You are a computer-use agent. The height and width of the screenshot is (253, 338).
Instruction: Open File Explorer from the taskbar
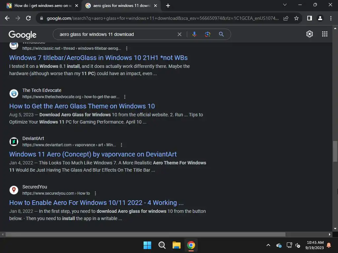tap(176, 245)
